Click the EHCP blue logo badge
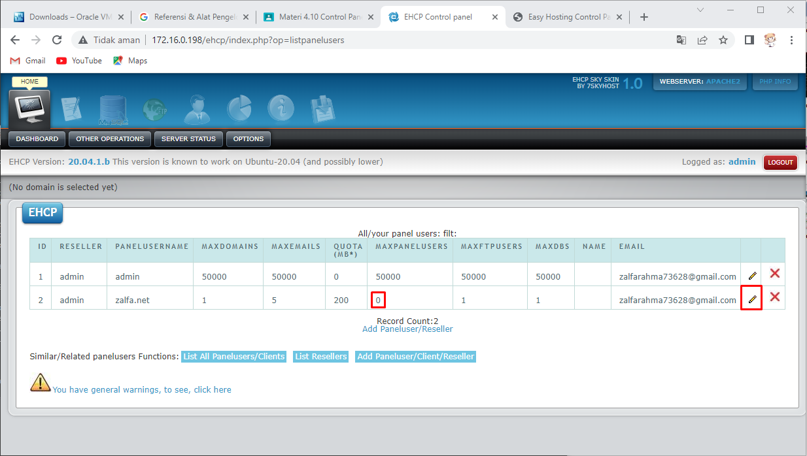 [43, 213]
